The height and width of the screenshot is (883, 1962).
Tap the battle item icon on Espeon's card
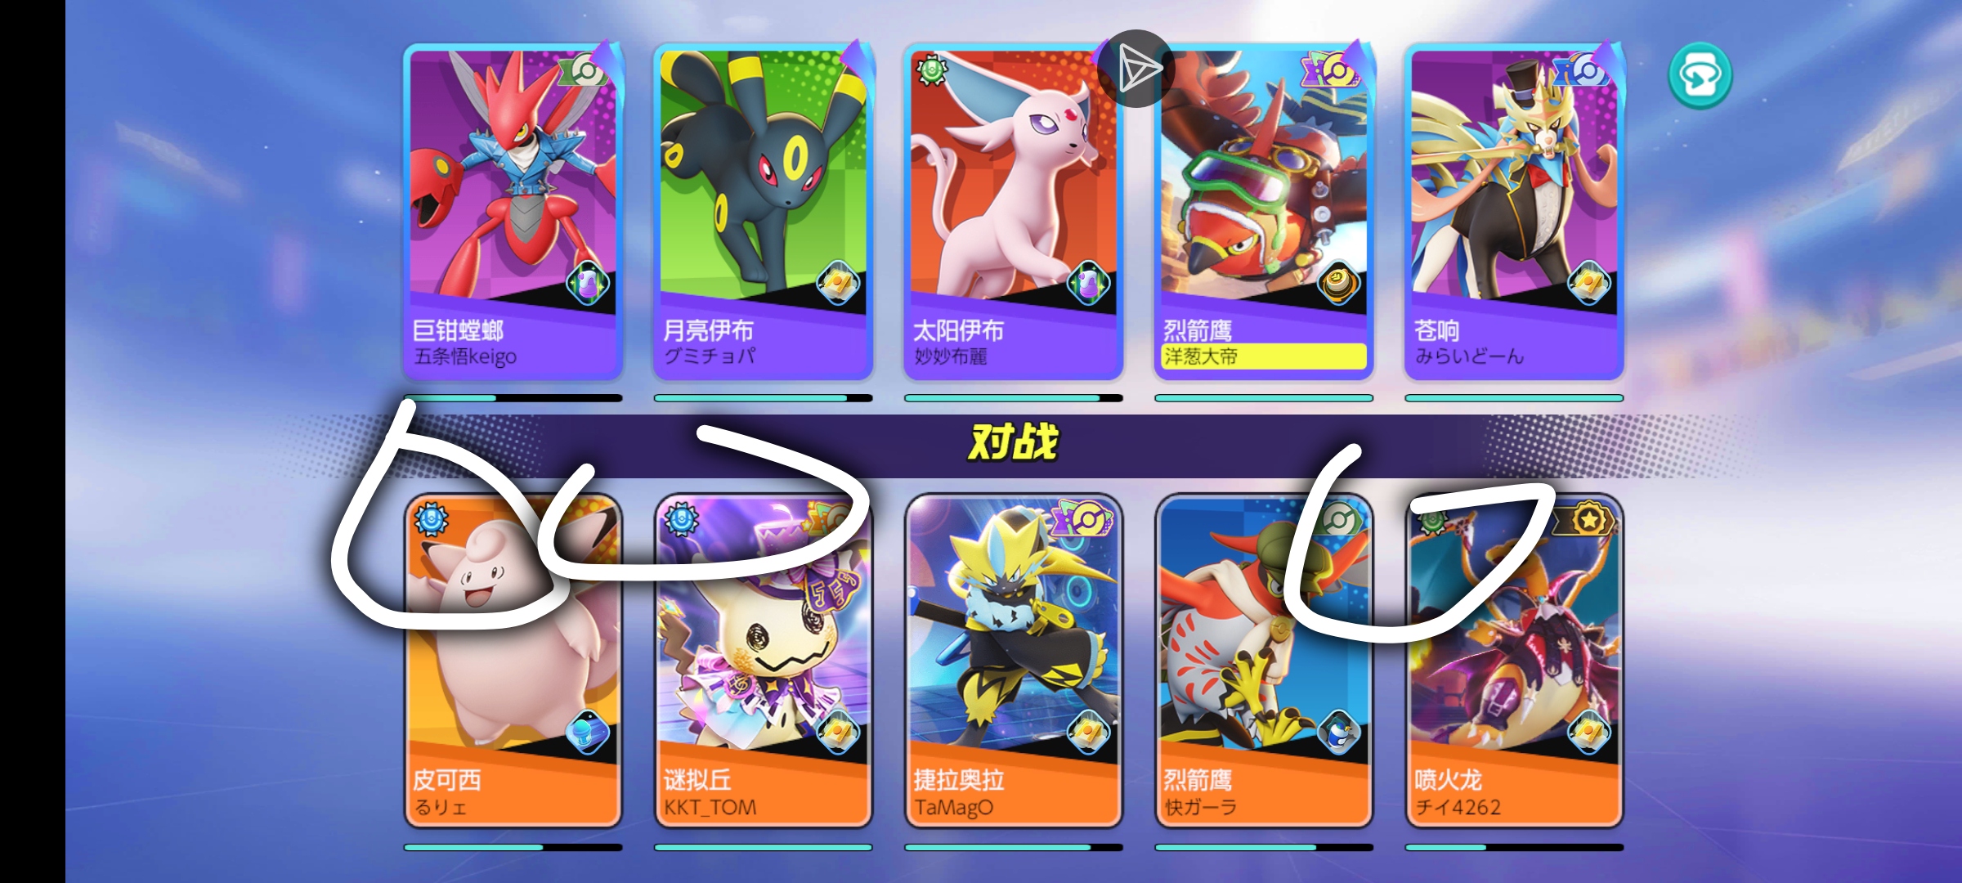pos(1088,284)
